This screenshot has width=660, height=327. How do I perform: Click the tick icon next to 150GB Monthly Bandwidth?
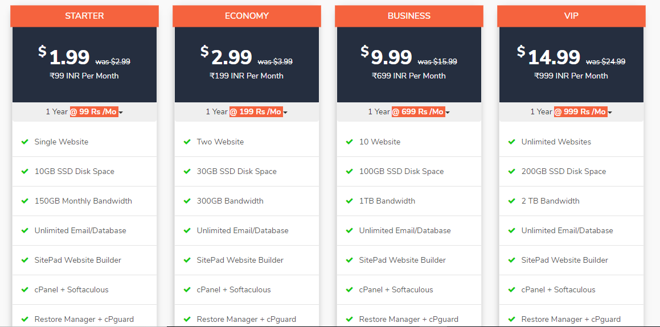[25, 201]
